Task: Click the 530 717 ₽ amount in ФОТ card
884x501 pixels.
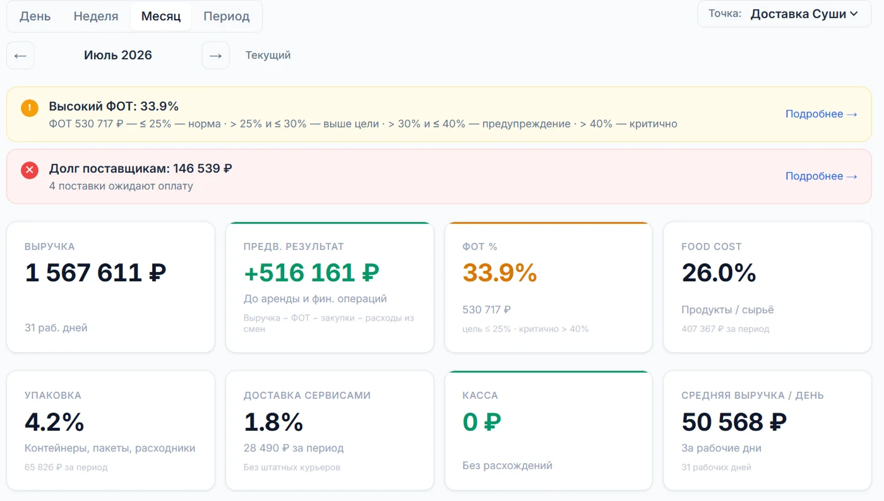Action: click(487, 310)
